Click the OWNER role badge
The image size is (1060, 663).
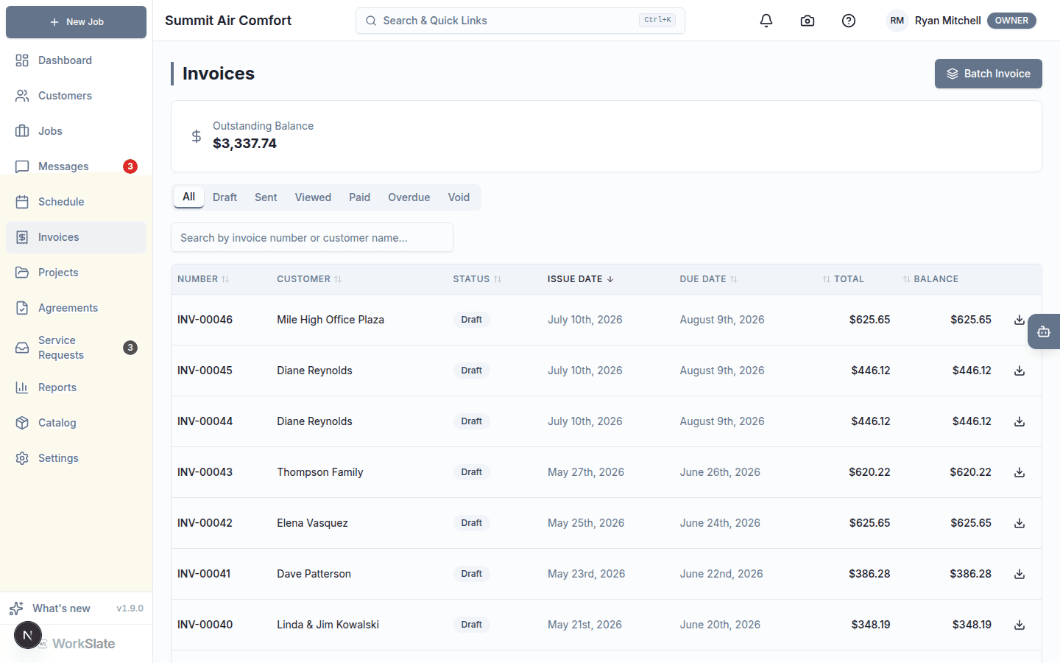click(1011, 21)
